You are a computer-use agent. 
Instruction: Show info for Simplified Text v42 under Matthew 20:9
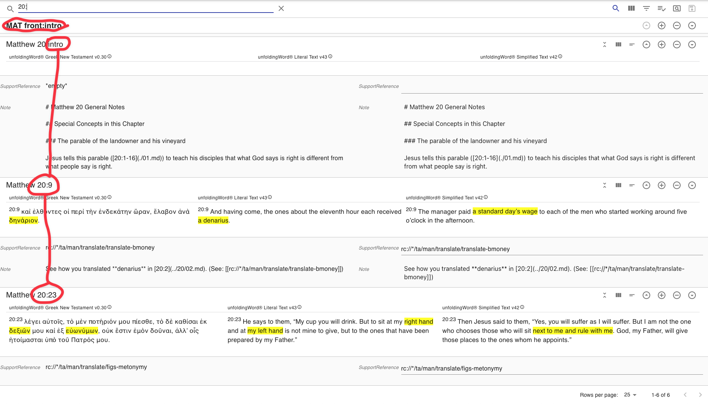(486, 197)
